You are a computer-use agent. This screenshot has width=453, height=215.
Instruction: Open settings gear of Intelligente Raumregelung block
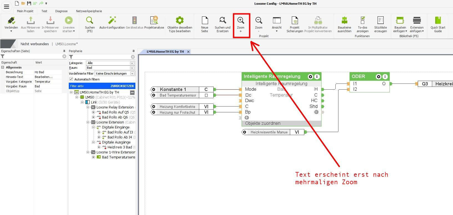[x=310, y=77]
